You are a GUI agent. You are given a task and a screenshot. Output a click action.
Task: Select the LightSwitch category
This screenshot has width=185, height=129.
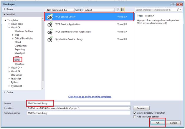click(21, 46)
